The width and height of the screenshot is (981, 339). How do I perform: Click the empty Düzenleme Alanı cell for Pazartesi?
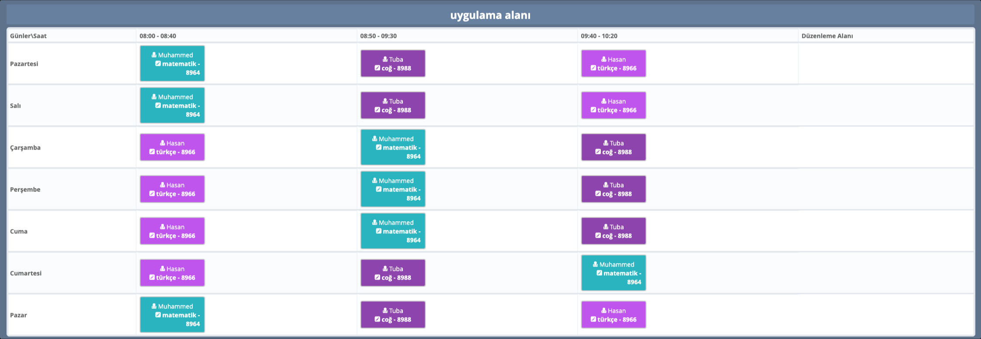point(885,64)
